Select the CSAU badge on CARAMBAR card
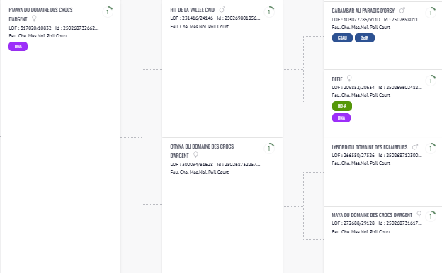Image resolution: width=442 pixels, height=273 pixels. pyautogui.click(x=342, y=38)
